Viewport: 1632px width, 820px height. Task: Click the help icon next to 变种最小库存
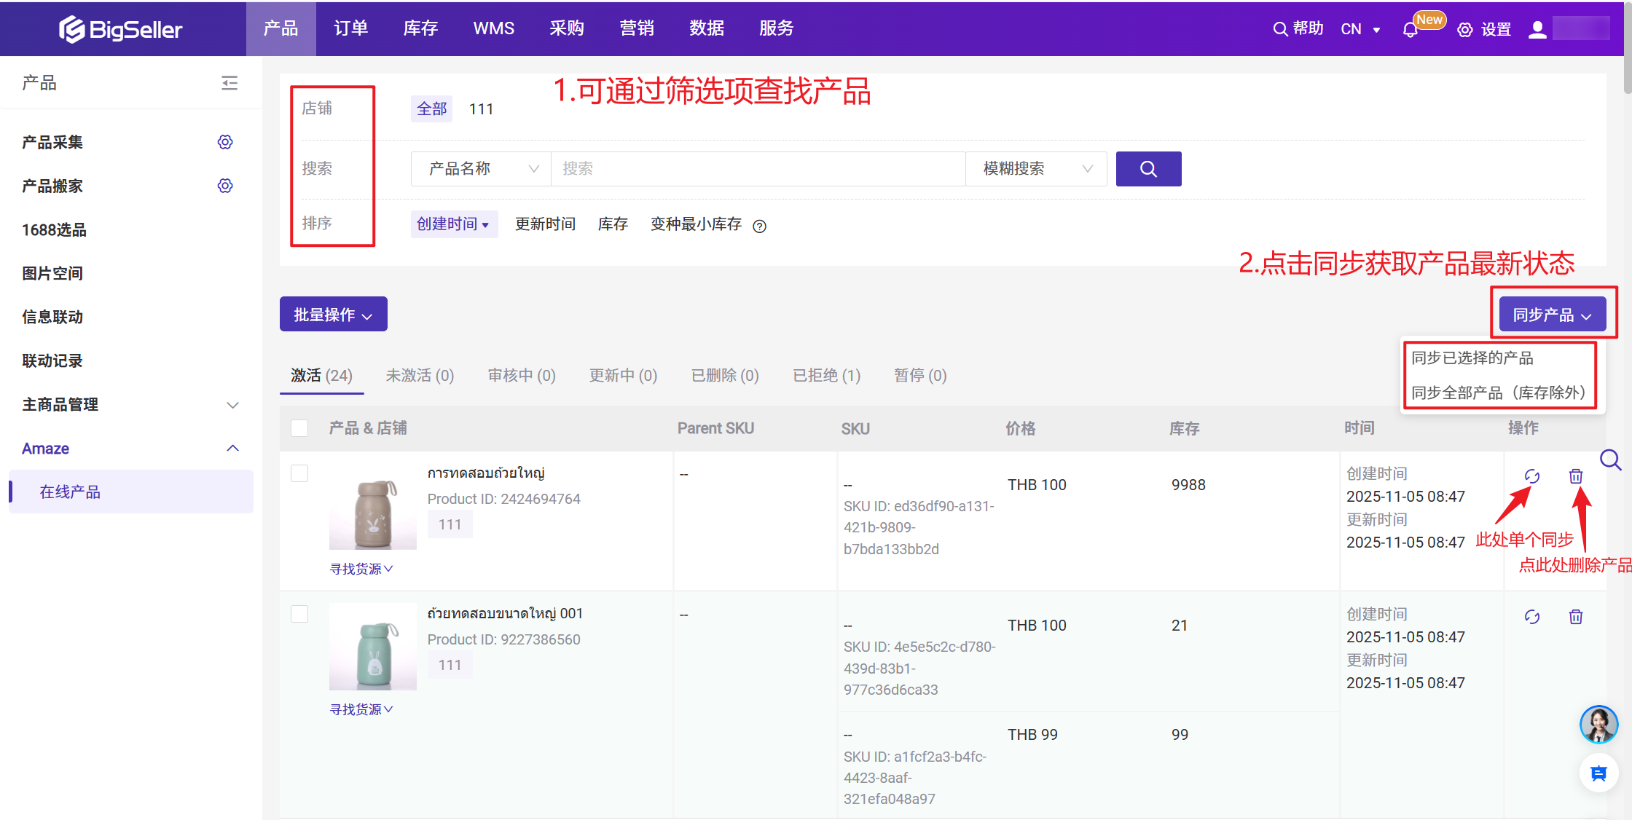pos(759,226)
